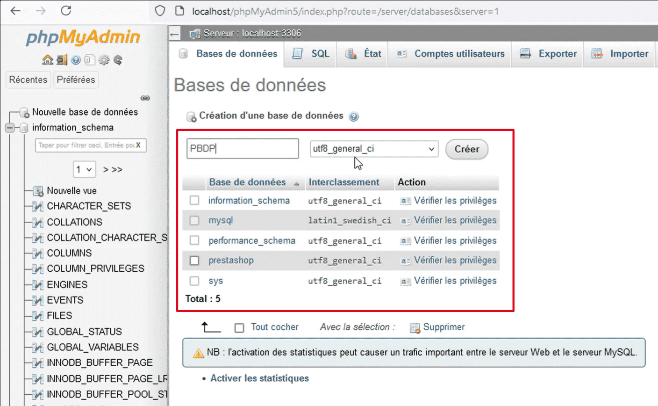Go to next page with single > link
Viewport: 658px width, 406px height.
click(106, 170)
